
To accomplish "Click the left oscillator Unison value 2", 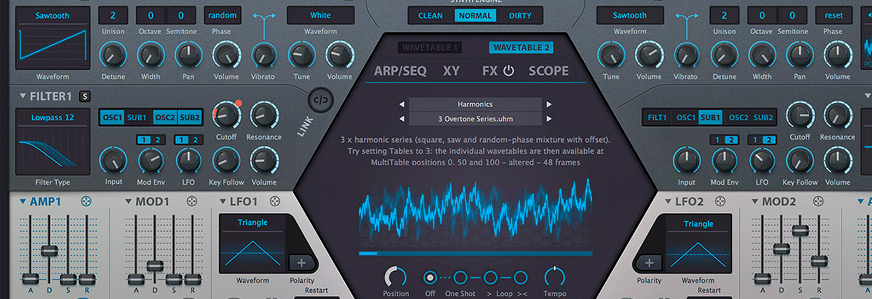I will [113, 15].
